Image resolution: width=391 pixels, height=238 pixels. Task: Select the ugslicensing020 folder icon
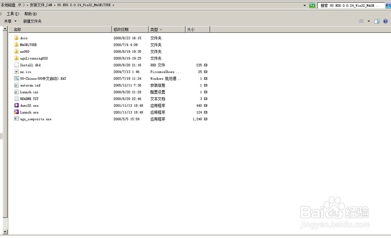point(16,58)
